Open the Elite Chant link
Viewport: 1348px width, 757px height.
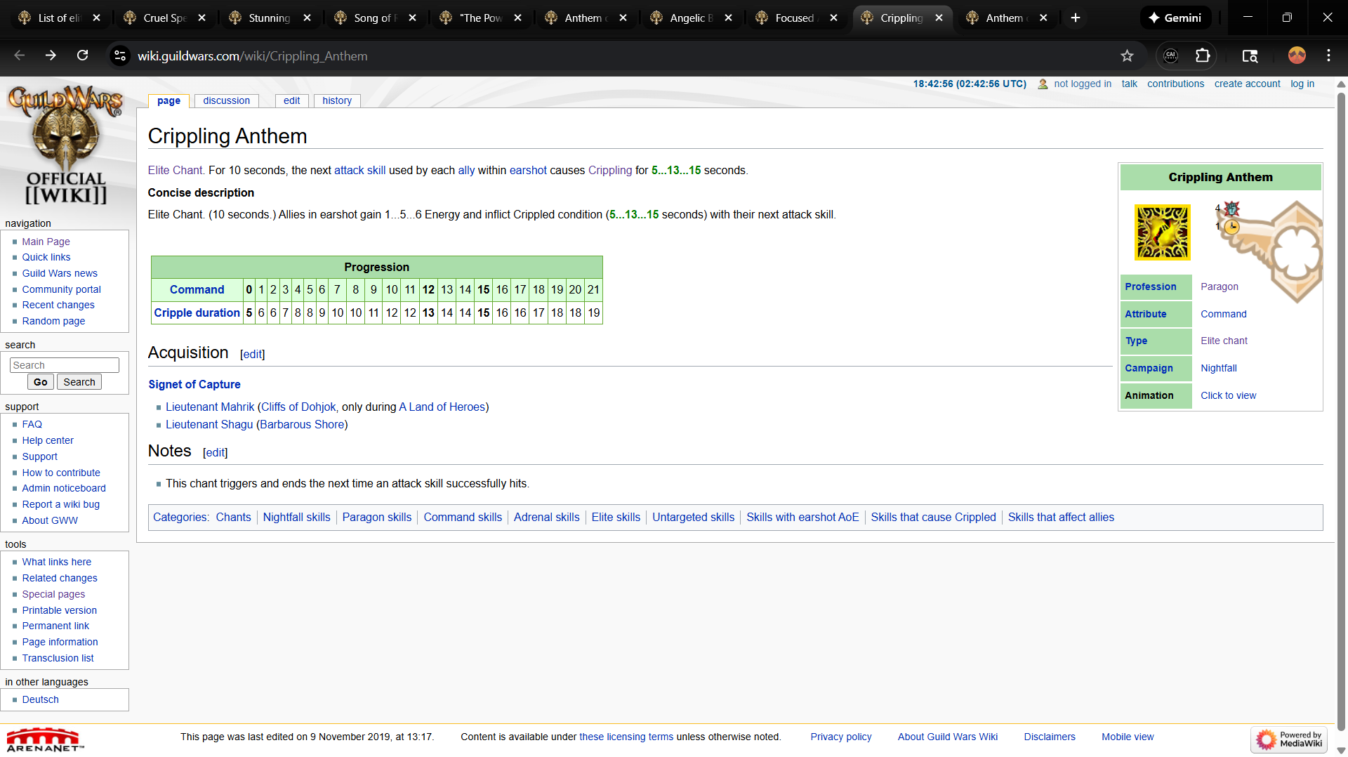tap(175, 170)
